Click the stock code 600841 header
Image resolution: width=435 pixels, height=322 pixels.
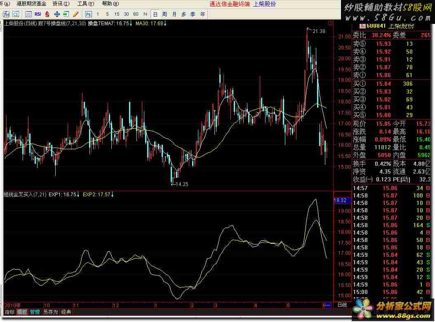[376, 26]
